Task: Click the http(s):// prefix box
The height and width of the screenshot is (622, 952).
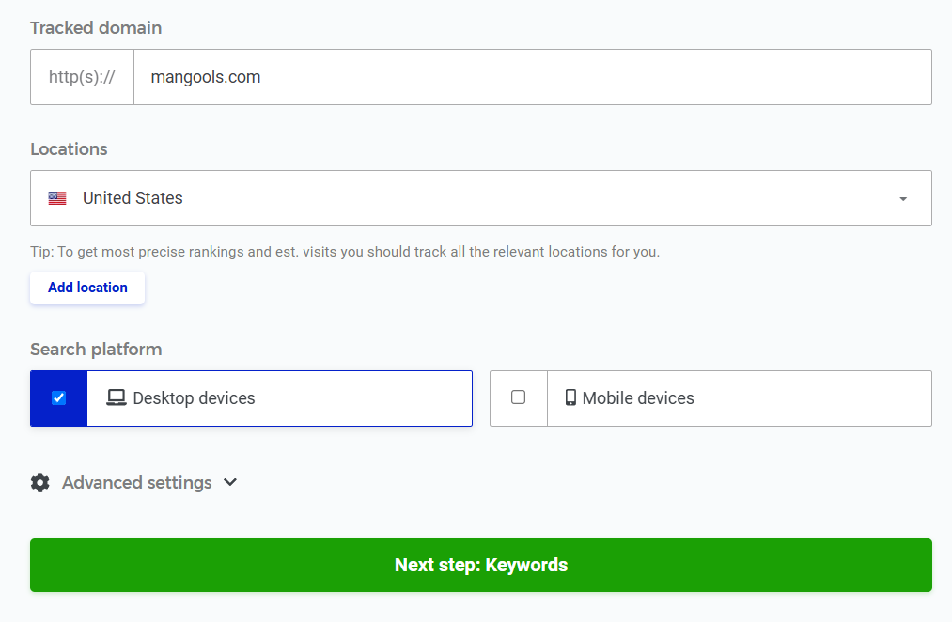Action: click(82, 77)
